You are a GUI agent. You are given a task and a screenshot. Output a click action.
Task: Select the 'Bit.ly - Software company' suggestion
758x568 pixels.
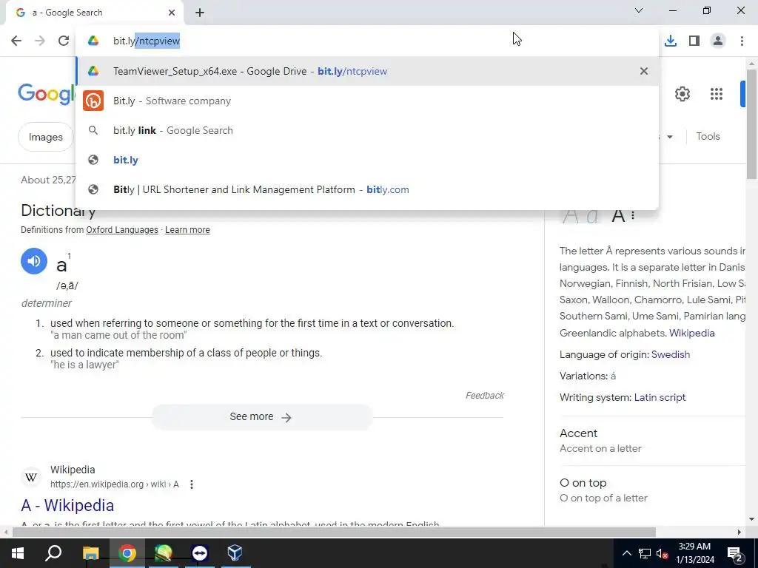pyautogui.click(x=367, y=101)
